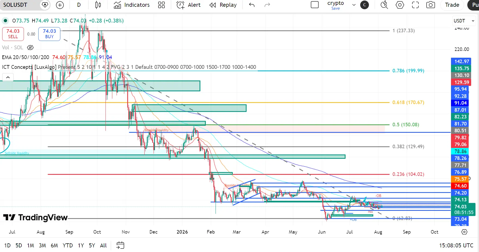Select the 1 (237.33) Fibonacci label
This screenshot has height=252, width=479.
403,31
